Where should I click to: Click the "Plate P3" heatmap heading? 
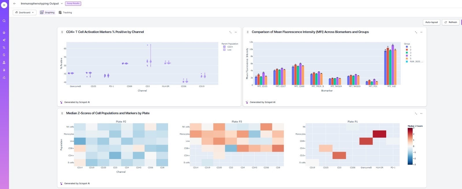[237, 122]
